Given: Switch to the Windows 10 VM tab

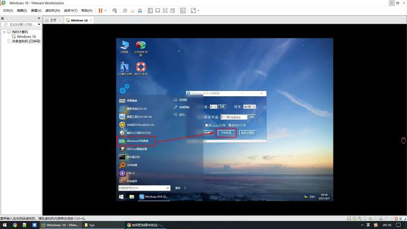Looking at the screenshot, I should click(x=79, y=20).
